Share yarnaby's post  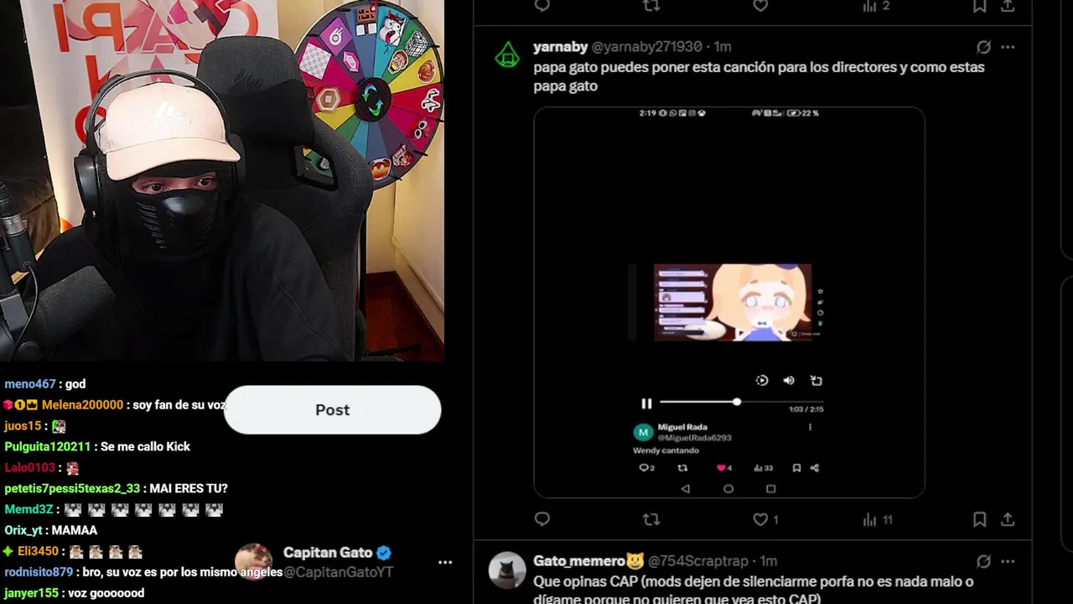click(x=1008, y=519)
